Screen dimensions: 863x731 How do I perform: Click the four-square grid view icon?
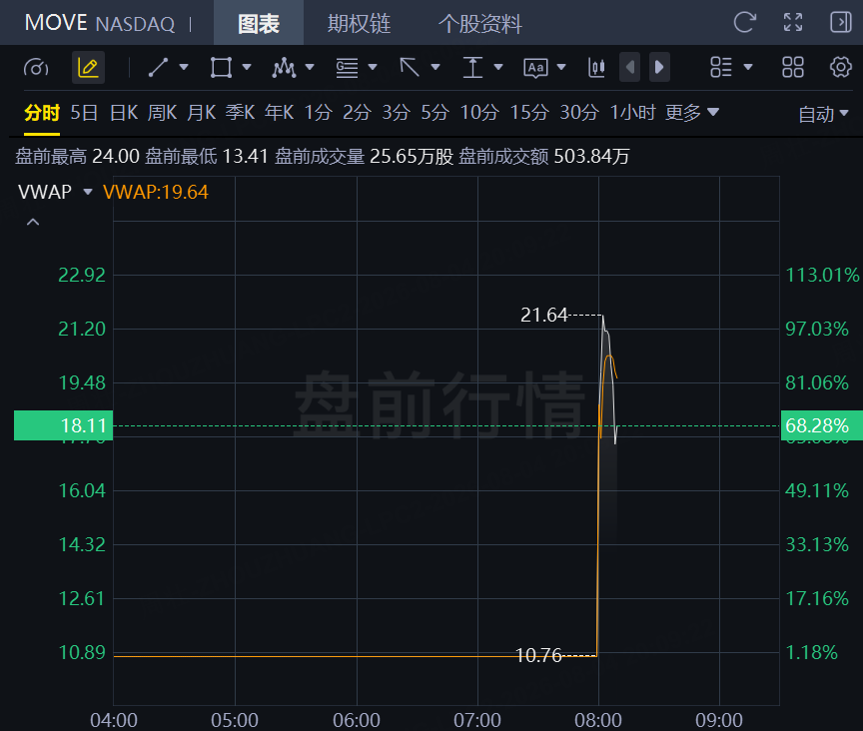point(793,67)
